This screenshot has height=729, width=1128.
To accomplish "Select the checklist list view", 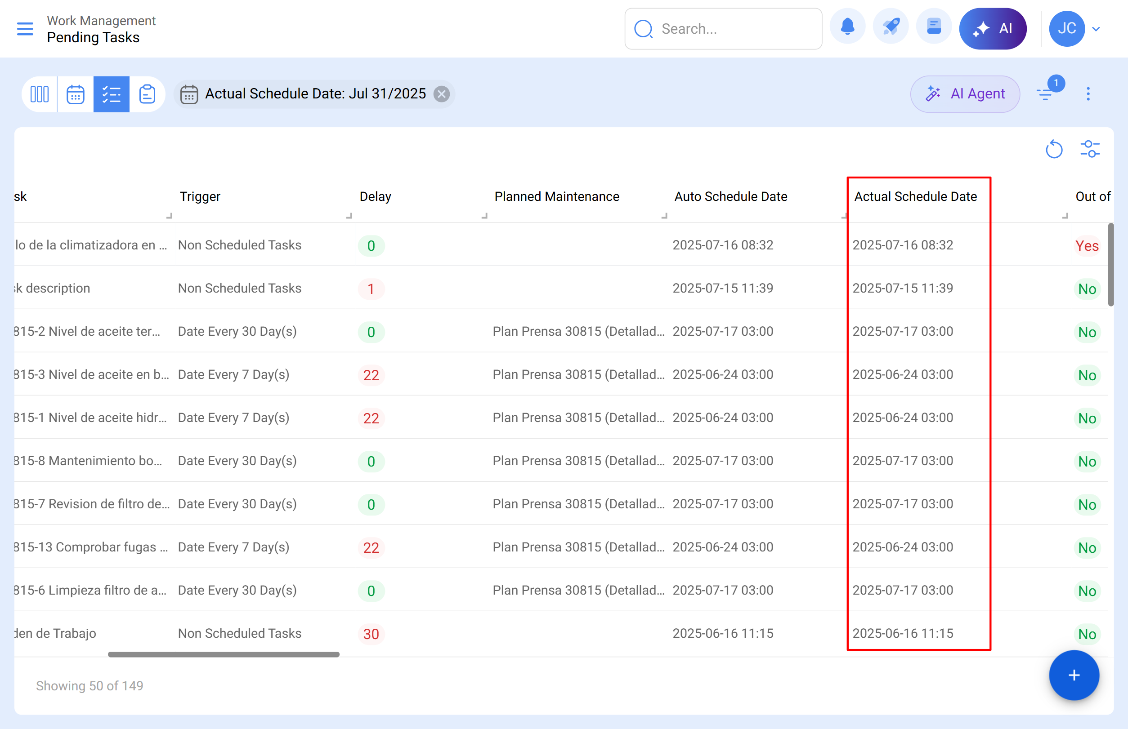I will click(112, 94).
